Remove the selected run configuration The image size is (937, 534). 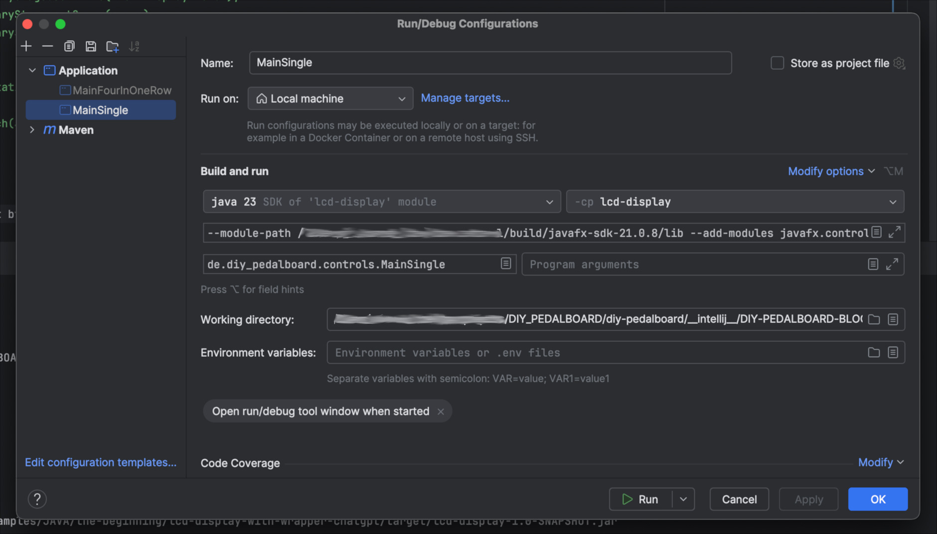tap(47, 46)
